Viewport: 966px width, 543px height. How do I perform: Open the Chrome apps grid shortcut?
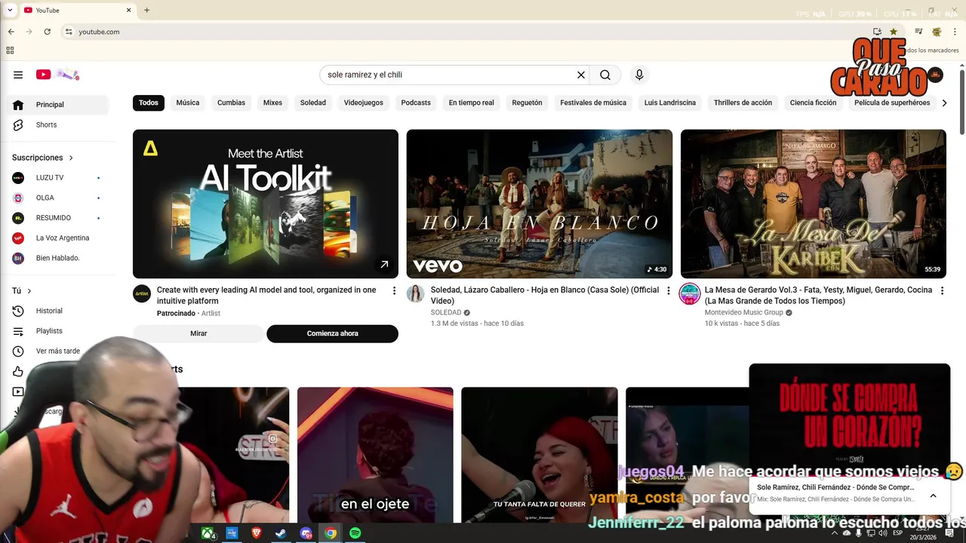coord(10,51)
